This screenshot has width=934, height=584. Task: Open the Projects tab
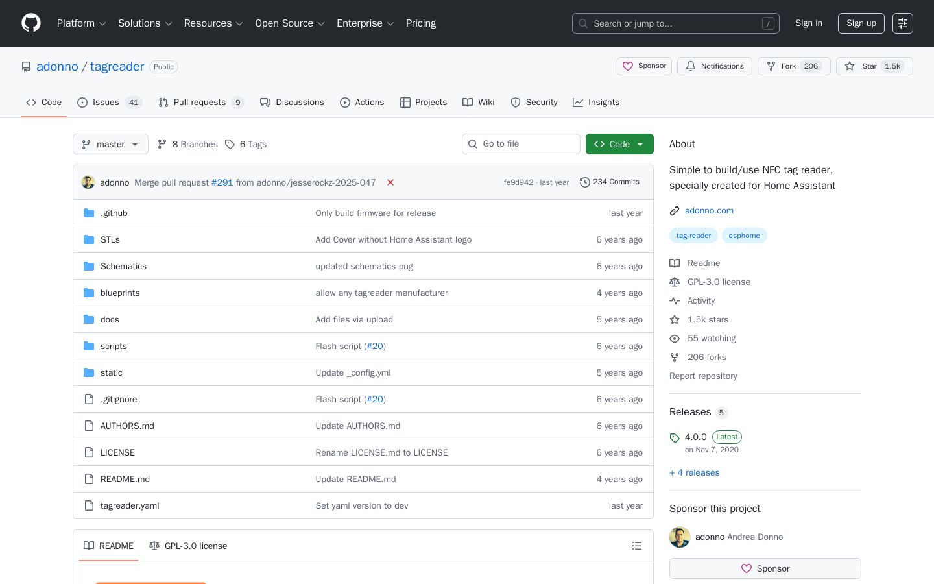424,103
